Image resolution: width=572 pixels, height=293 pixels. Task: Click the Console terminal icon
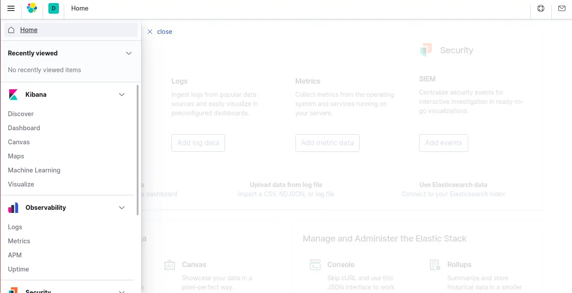315,265
